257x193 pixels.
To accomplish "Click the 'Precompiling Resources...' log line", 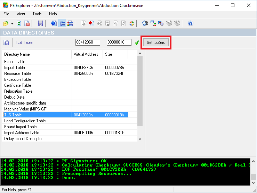I will [x=66, y=173].
